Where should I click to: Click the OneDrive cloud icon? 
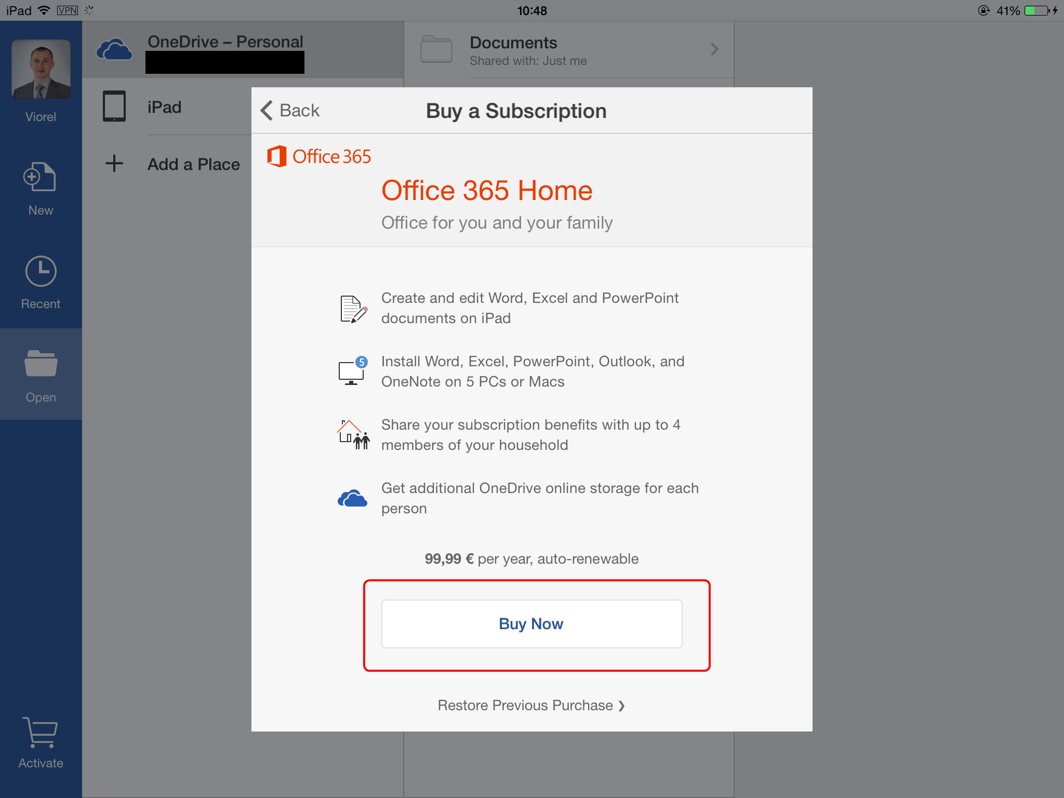click(115, 49)
